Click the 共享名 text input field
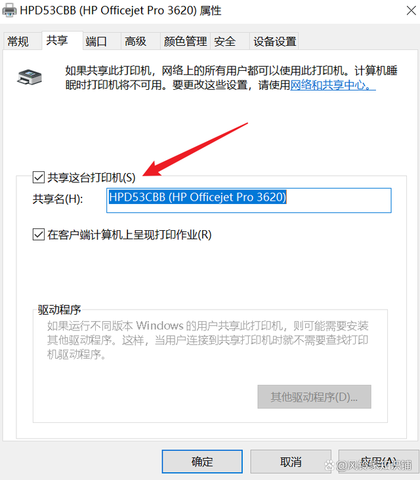420x480 pixels. (x=249, y=201)
